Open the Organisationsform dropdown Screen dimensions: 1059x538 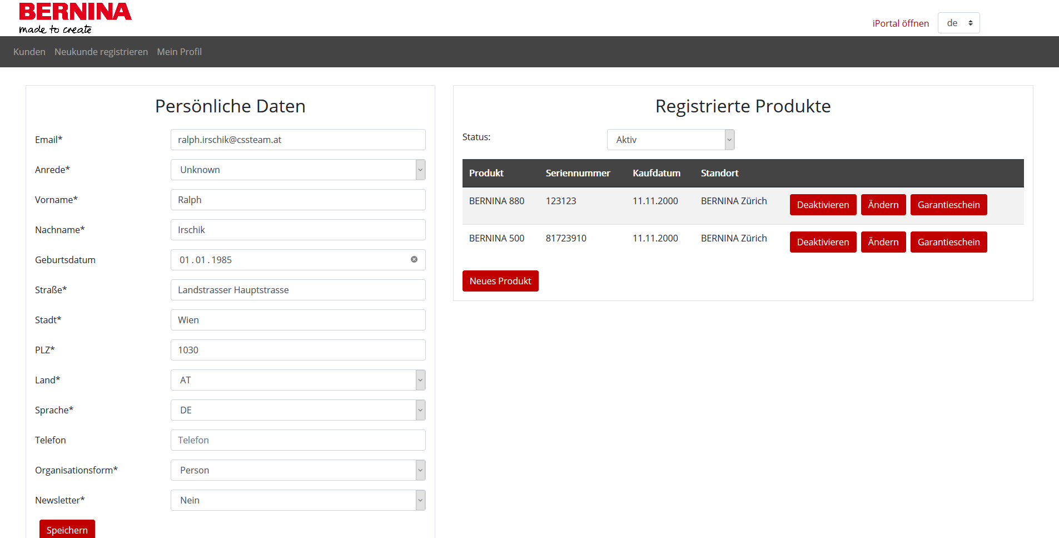coord(298,470)
